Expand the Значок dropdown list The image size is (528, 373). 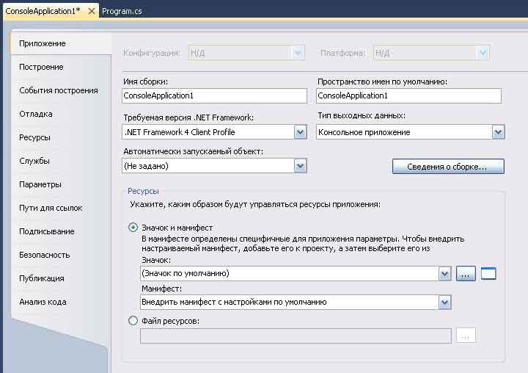click(x=445, y=274)
